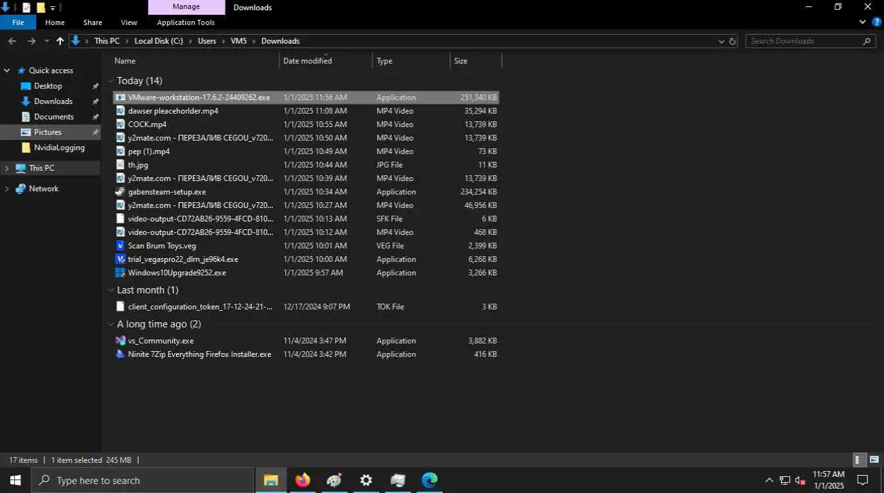The image size is (884, 493).
Task: Click the client_configuration_token file icon
Action: click(x=120, y=307)
